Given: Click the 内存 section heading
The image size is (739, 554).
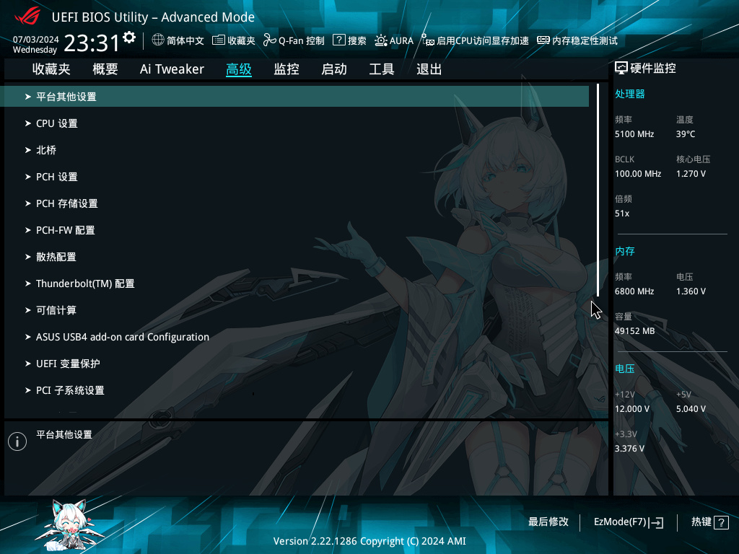Looking at the screenshot, I should point(625,252).
